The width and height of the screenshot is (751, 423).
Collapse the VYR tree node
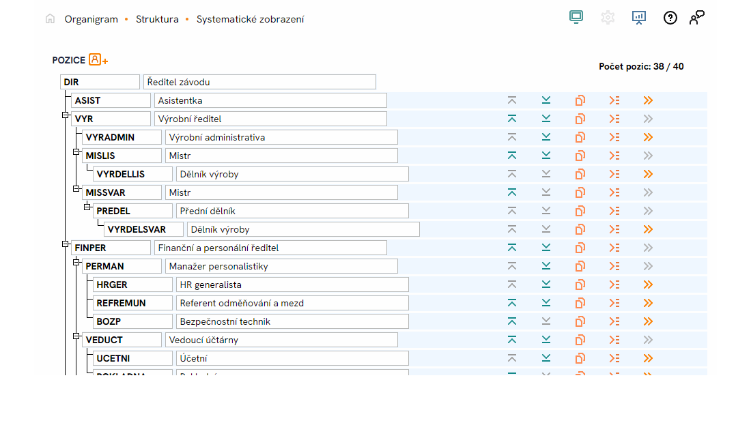[x=66, y=115]
